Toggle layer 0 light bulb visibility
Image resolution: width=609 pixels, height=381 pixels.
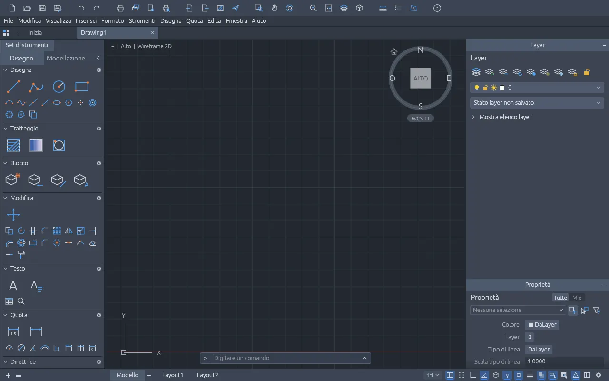tap(477, 88)
